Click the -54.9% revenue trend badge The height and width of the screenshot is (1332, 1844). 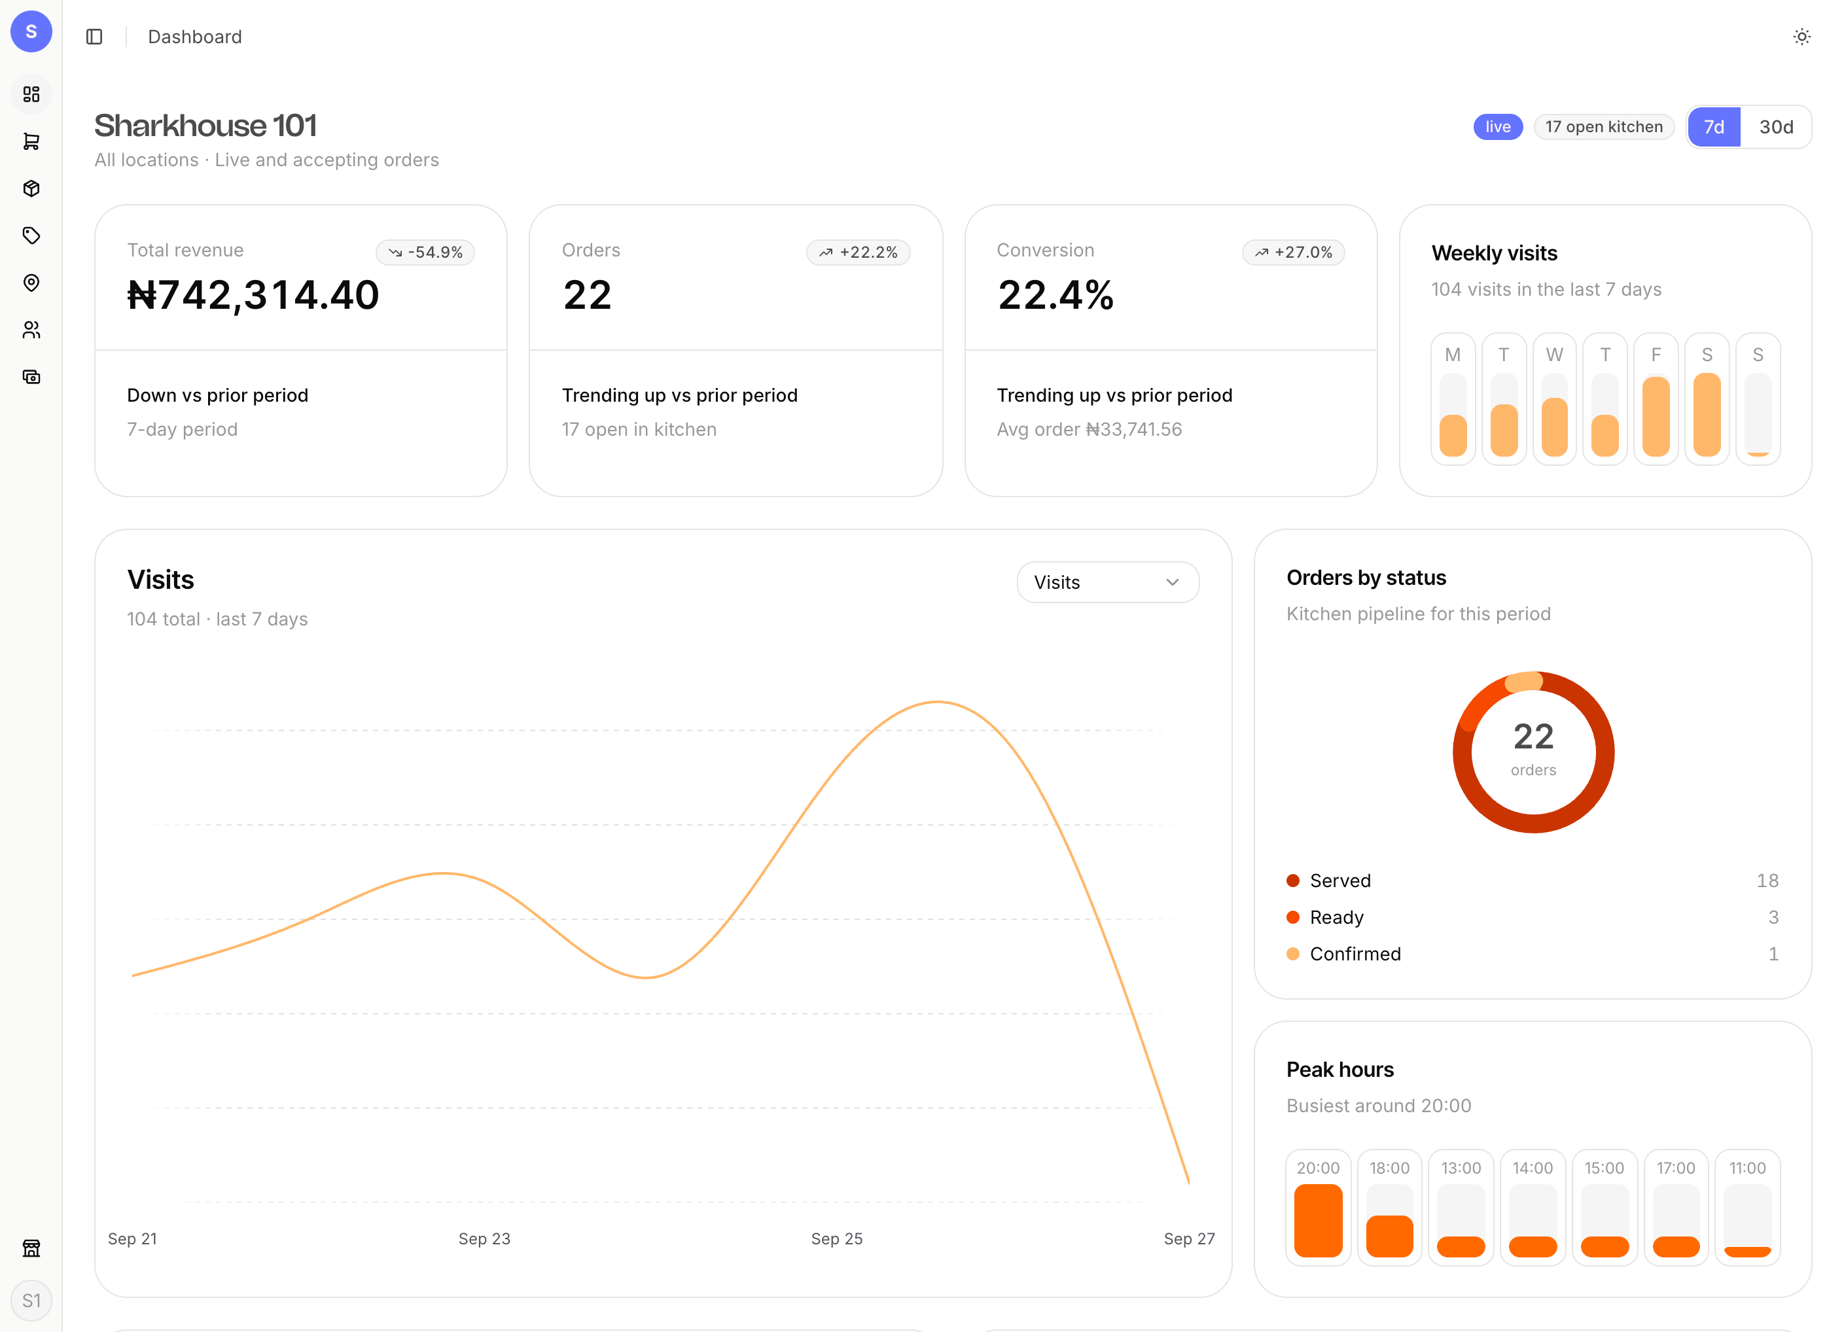click(x=425, y=252)
